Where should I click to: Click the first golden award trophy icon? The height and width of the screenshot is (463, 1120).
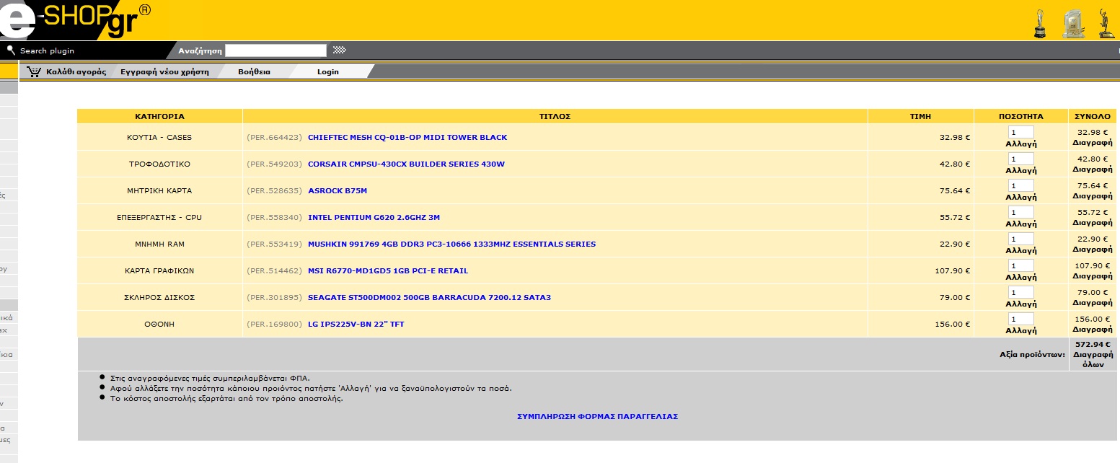tap(1039, 23)
